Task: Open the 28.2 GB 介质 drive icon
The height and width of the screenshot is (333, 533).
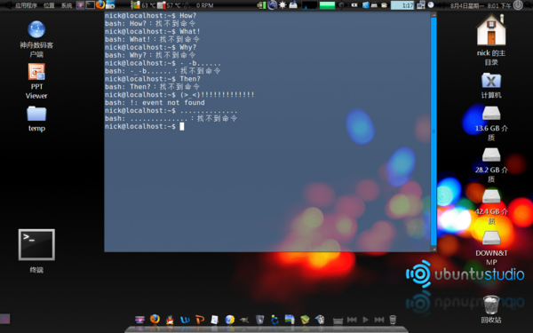Action: tap(491, 165)
